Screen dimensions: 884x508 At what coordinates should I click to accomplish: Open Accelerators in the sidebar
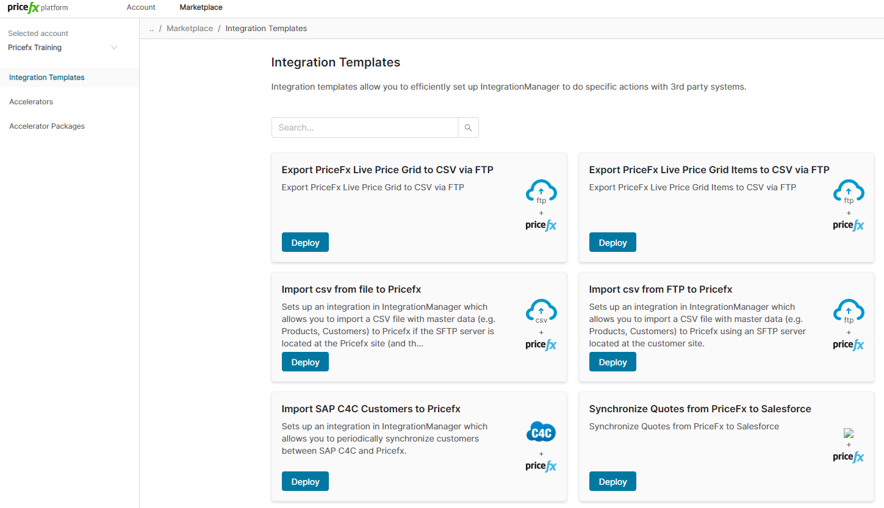[x=31, y=102]
